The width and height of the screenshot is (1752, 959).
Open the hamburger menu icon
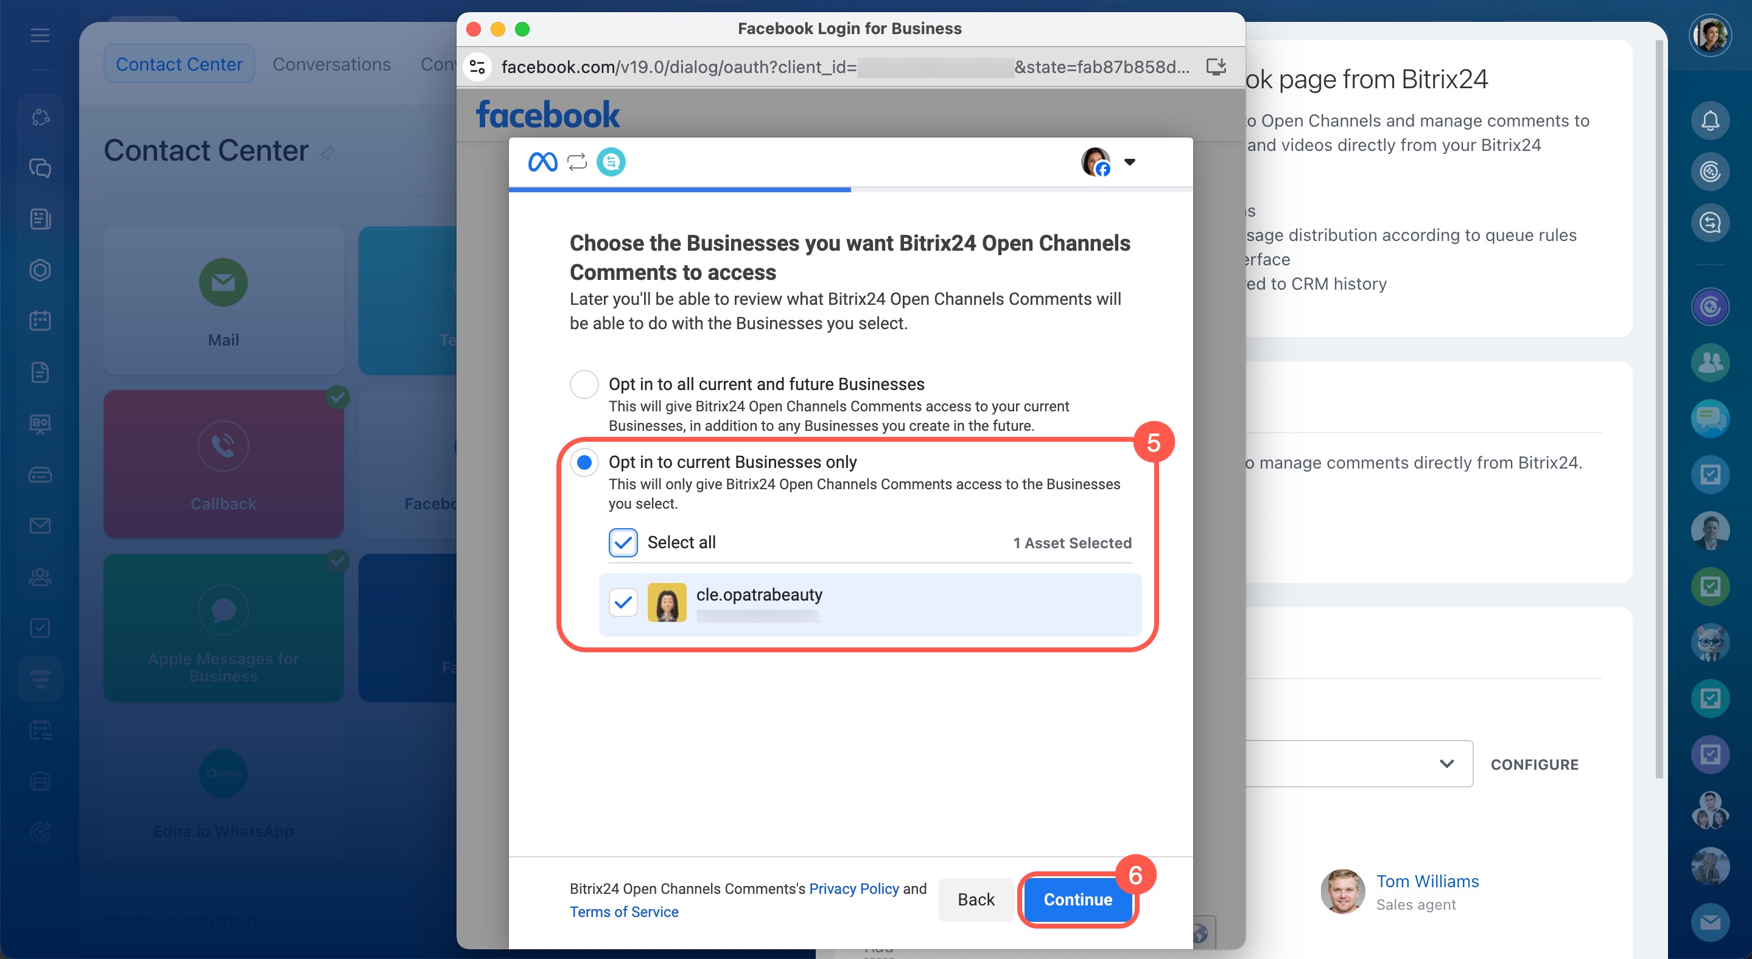click(x=40, y=35)
